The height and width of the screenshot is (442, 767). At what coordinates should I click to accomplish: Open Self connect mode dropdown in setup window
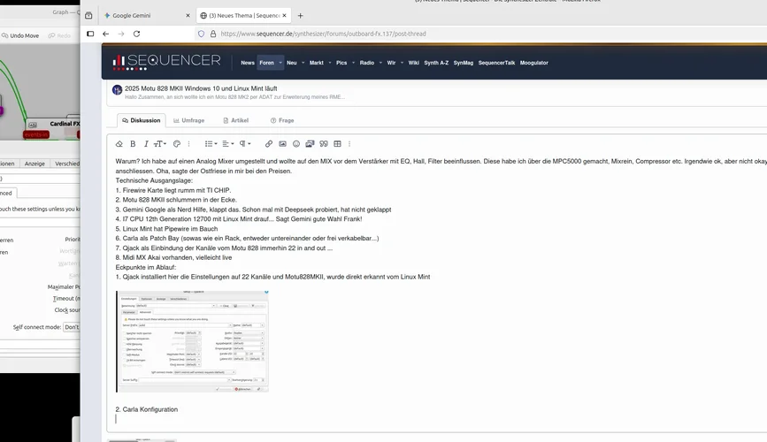[x=72, y=327]
